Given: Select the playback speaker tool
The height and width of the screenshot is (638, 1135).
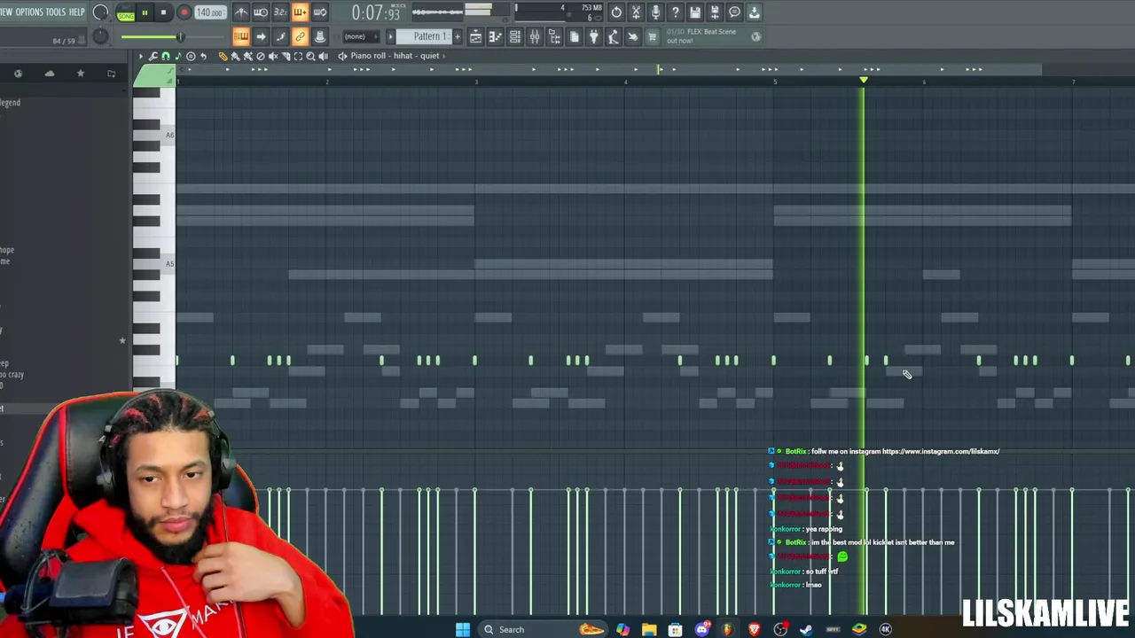Looking at the screenshot, I should [x=323, y=56].
